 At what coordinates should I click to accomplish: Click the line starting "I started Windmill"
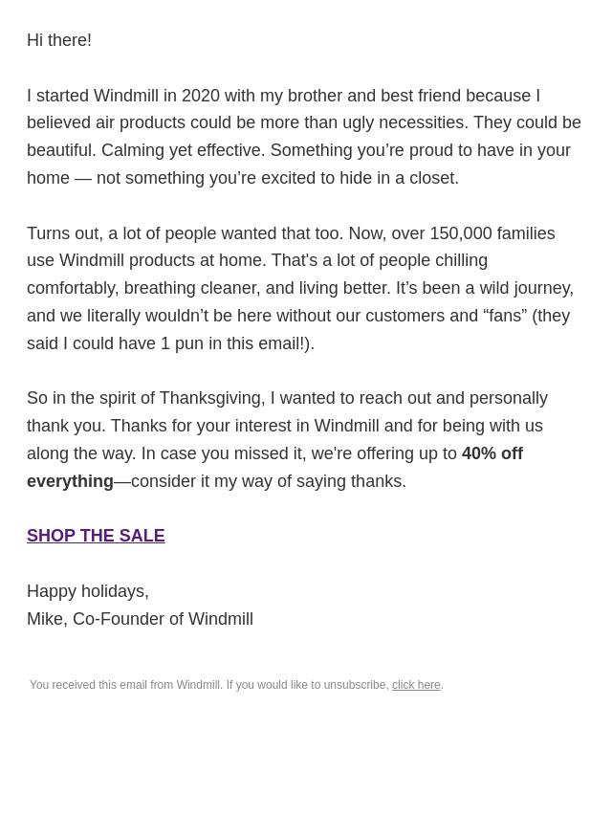[x=283, y=96]
